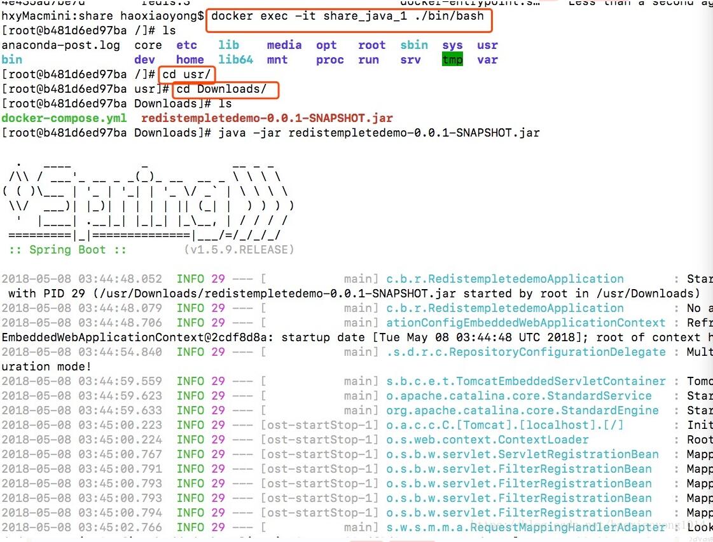Image resolution: width=713 pixels, height=542 pixels.
Task: Click the highlighted tmp directory
Action: 452,59
